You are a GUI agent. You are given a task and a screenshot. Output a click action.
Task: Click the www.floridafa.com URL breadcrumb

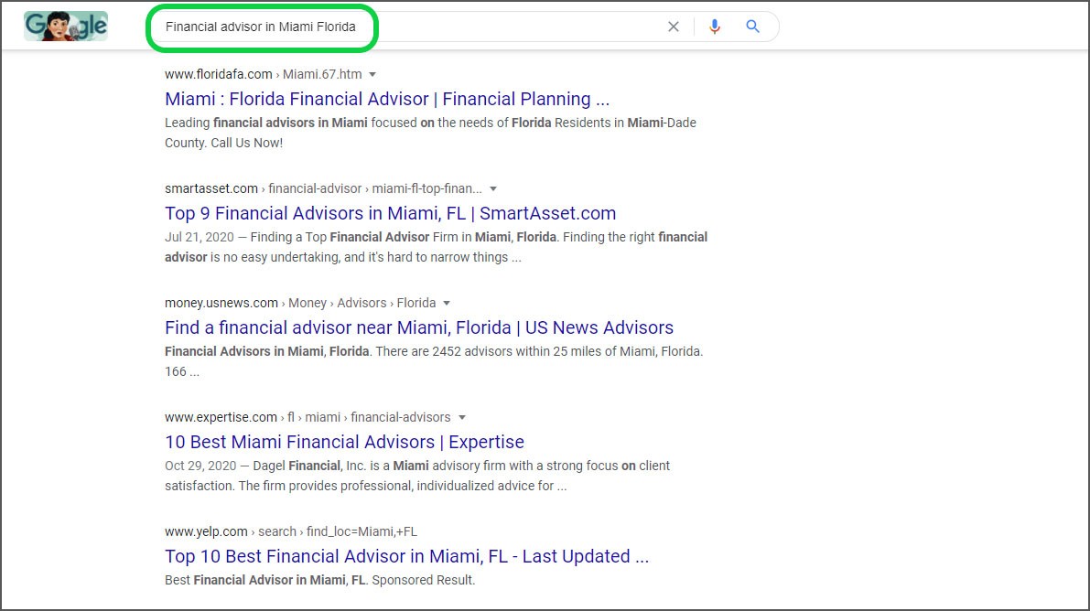point(219,74)
